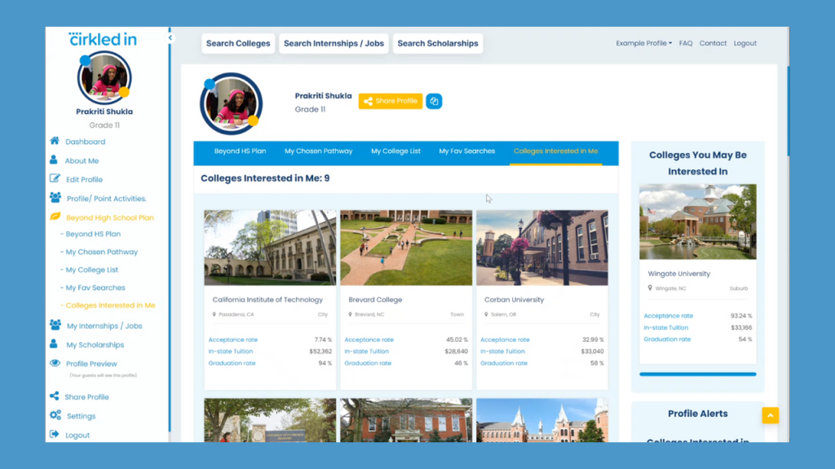Open Edit Profile in the sidebar

84,180
